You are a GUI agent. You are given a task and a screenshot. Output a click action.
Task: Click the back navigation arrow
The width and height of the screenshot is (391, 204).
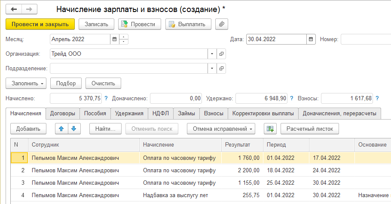click(x=14, y=9)
